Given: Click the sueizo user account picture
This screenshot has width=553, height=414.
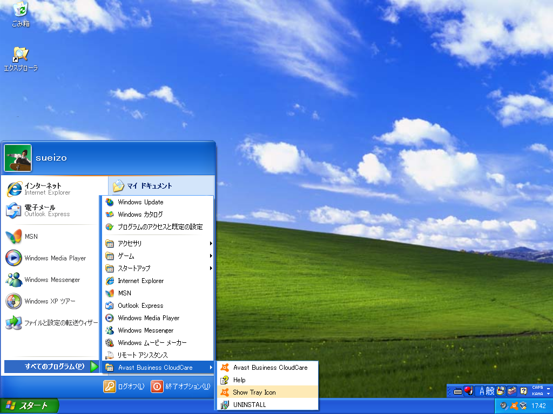Looking at the screenshot, I should (x=18, y=158).
